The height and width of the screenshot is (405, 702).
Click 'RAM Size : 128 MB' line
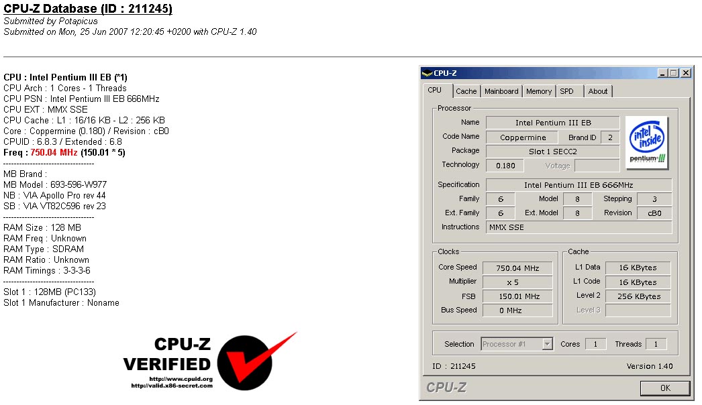[x=42, y=228]
